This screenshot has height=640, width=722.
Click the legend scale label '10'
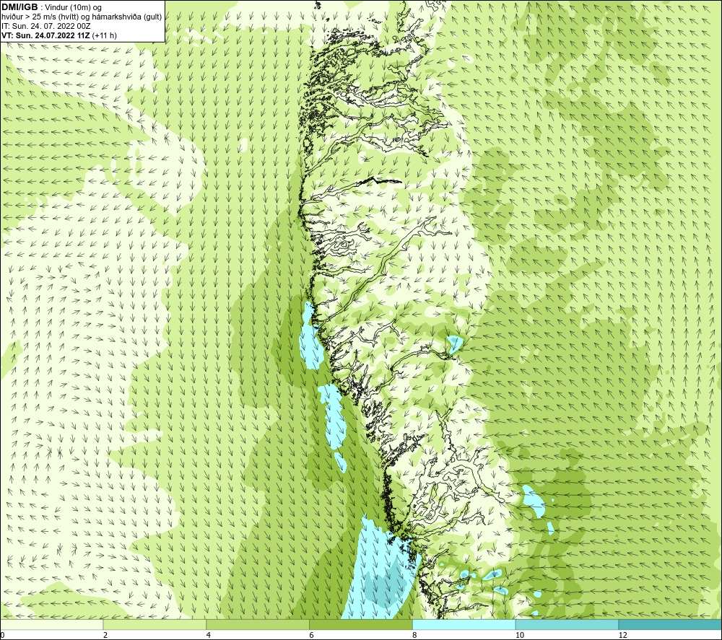(x=519, y=635)
